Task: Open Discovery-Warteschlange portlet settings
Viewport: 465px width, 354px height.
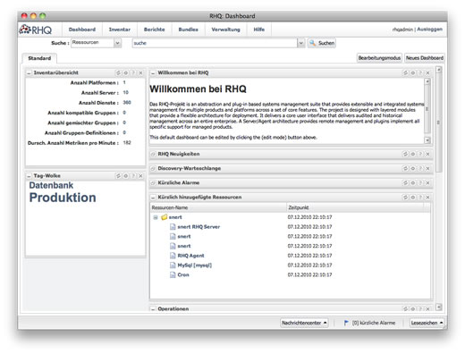Action: (413, 168)
